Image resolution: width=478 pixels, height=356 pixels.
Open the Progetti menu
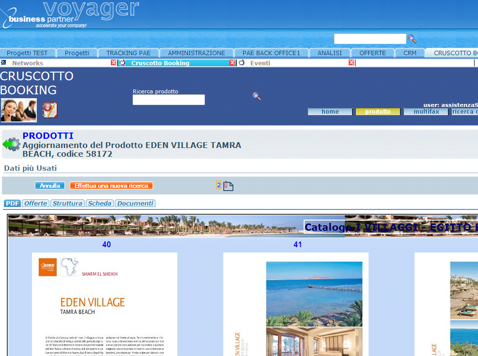coord(77,53)
